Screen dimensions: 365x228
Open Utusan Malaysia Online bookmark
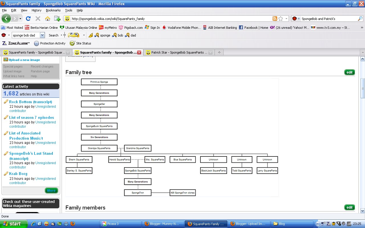[x=78, y=28]
